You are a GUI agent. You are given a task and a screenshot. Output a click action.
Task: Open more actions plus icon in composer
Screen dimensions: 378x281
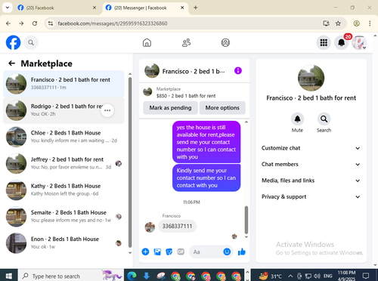tap(145, 252)
